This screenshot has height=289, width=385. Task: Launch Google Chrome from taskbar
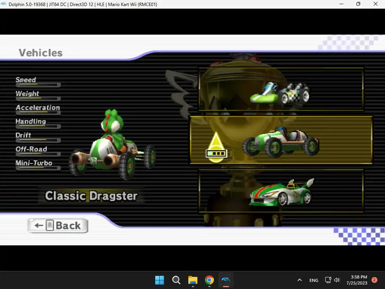click(x=209, y=280)
